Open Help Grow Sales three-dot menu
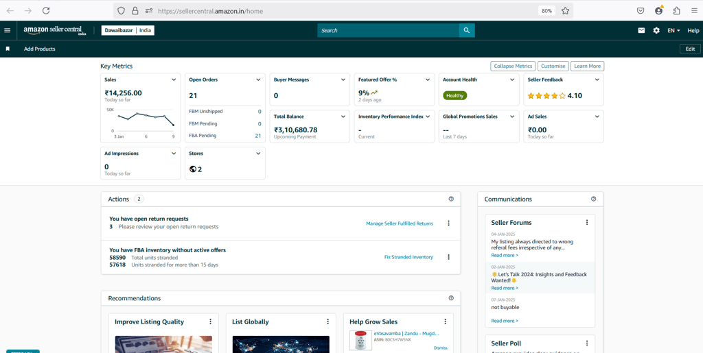Screen dimensions: 703x353 (445, 321)
